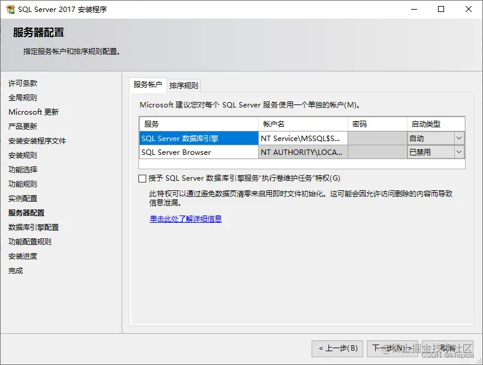483x365 pixels.
Task: Open the startup type dropdown for SQL Server Browser
Action: click(x=458, y=153)
